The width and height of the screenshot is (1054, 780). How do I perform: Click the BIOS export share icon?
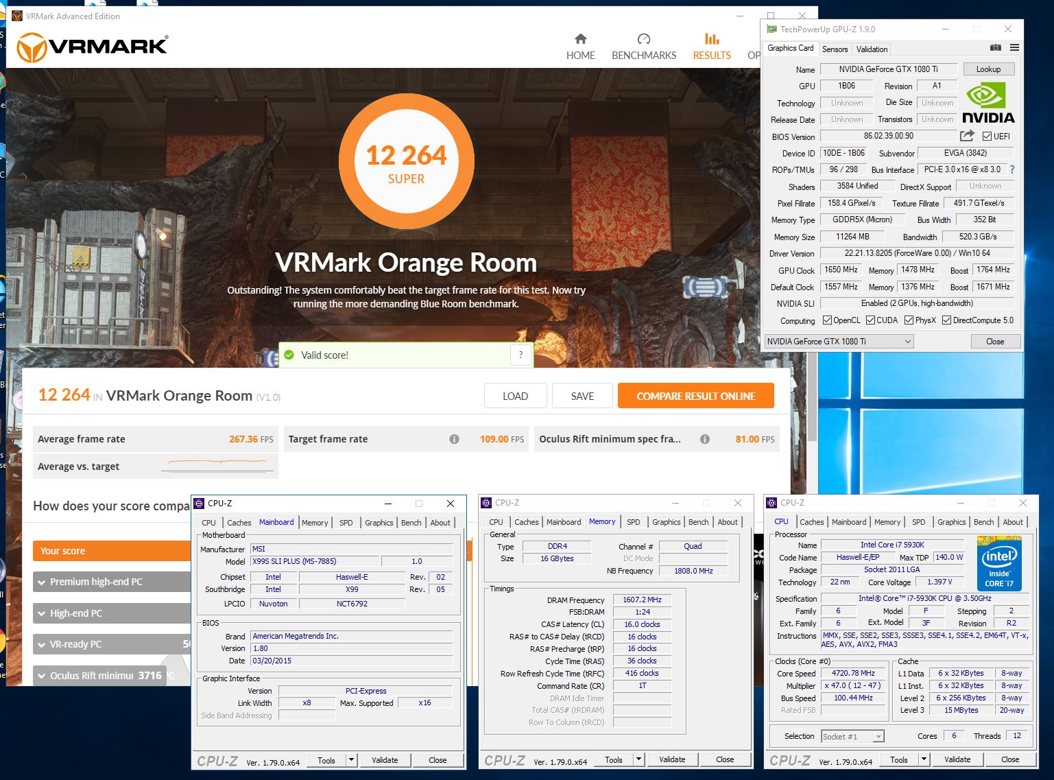[967, 136]
